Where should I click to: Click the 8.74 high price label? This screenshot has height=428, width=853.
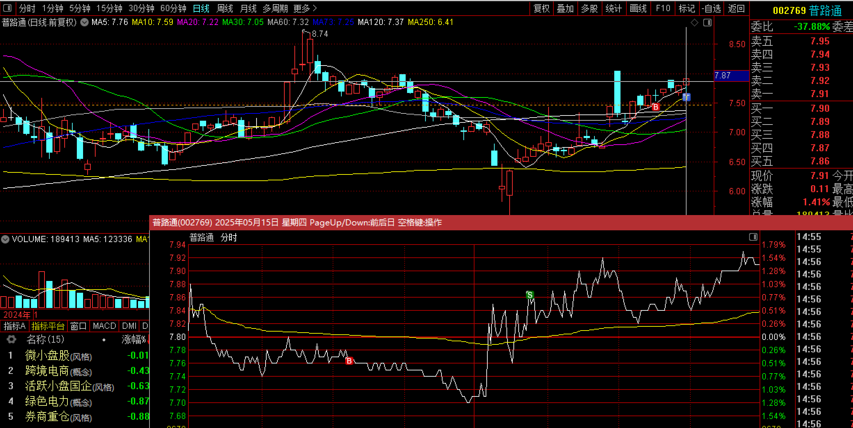coord(320,34)
